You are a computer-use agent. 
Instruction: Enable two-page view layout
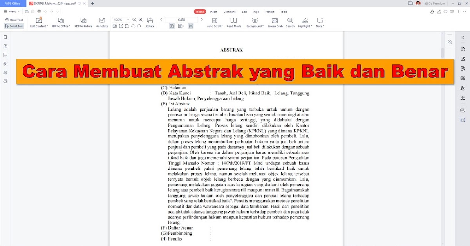pos(181,26)
